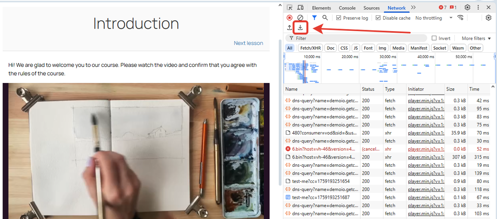Uncheck the Disable cache checkbox
The height and width of the screenshot is (219, 497).
coord(378,18)
